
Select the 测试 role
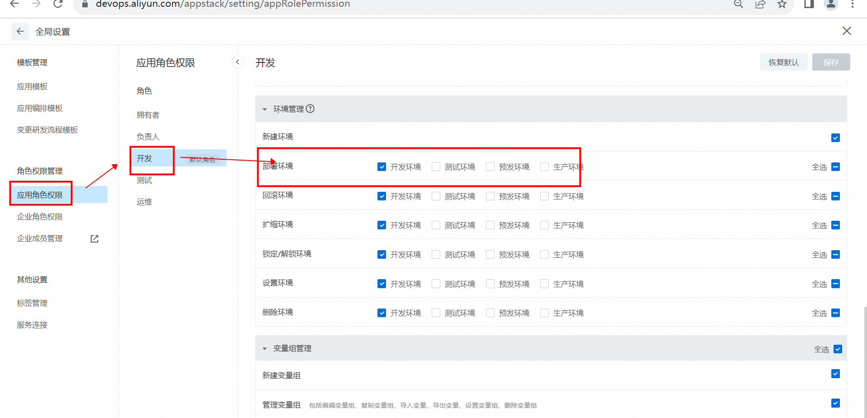[144, 180]
